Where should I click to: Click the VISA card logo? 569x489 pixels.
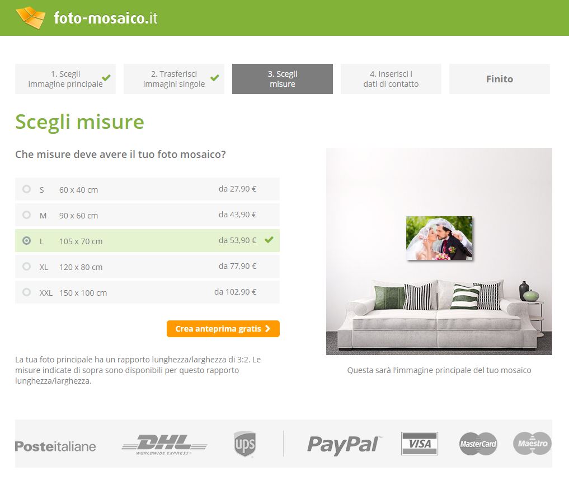pos(420,443)
